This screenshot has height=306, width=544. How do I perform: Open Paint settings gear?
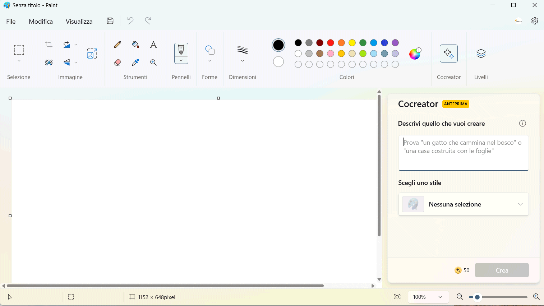click(x=535, y=21)
